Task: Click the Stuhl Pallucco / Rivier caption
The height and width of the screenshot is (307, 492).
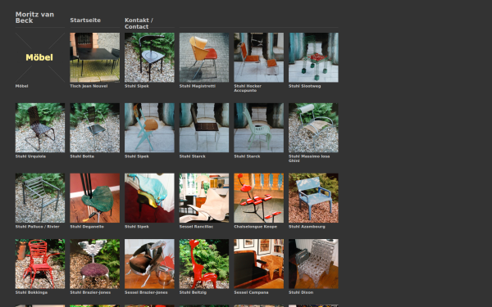Action: coord(38,227)
